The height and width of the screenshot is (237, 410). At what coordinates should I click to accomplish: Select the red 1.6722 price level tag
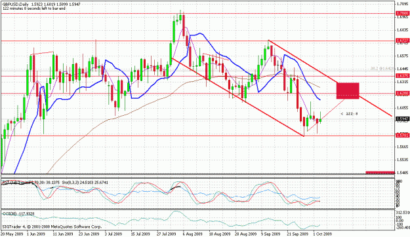pos(403,41)
